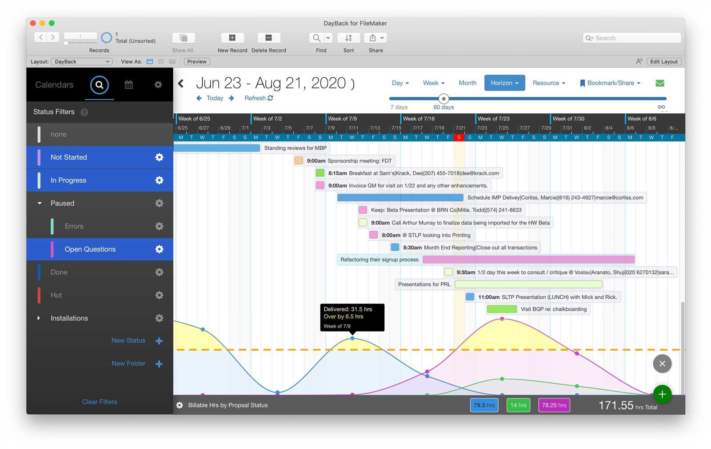Open gear settings for Open Questions status
Image resolution: width=711 pixels, height=449 pixels.
pyautogui.click(x=159, y=249)
